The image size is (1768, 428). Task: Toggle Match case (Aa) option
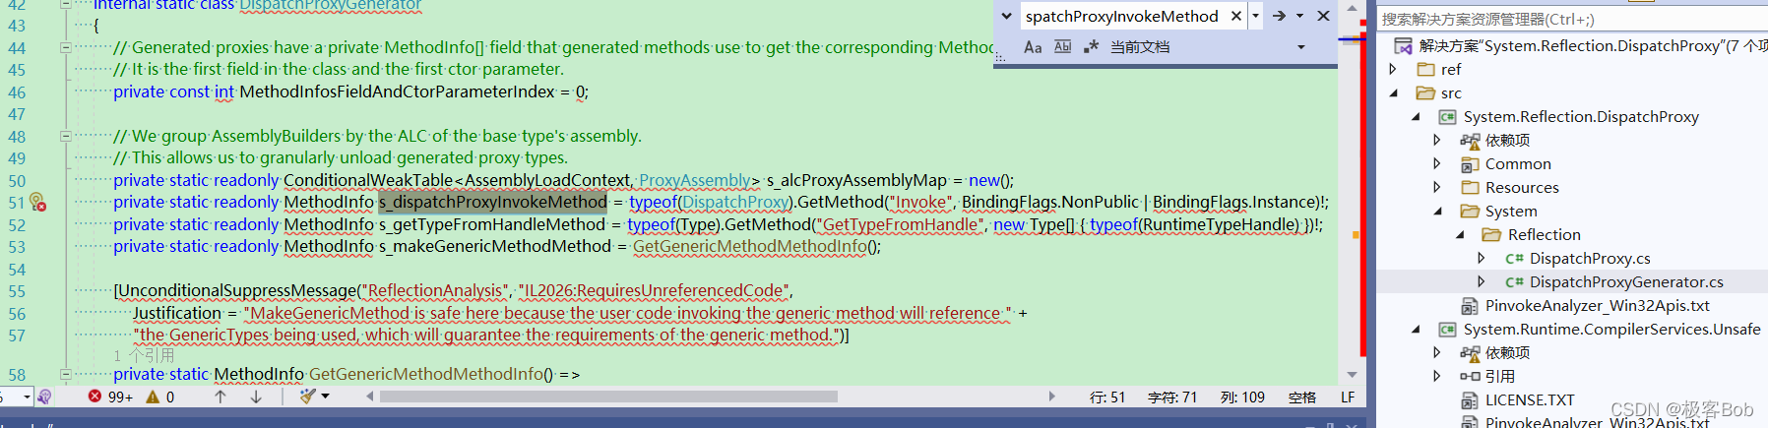click(x=1033, y=46)
